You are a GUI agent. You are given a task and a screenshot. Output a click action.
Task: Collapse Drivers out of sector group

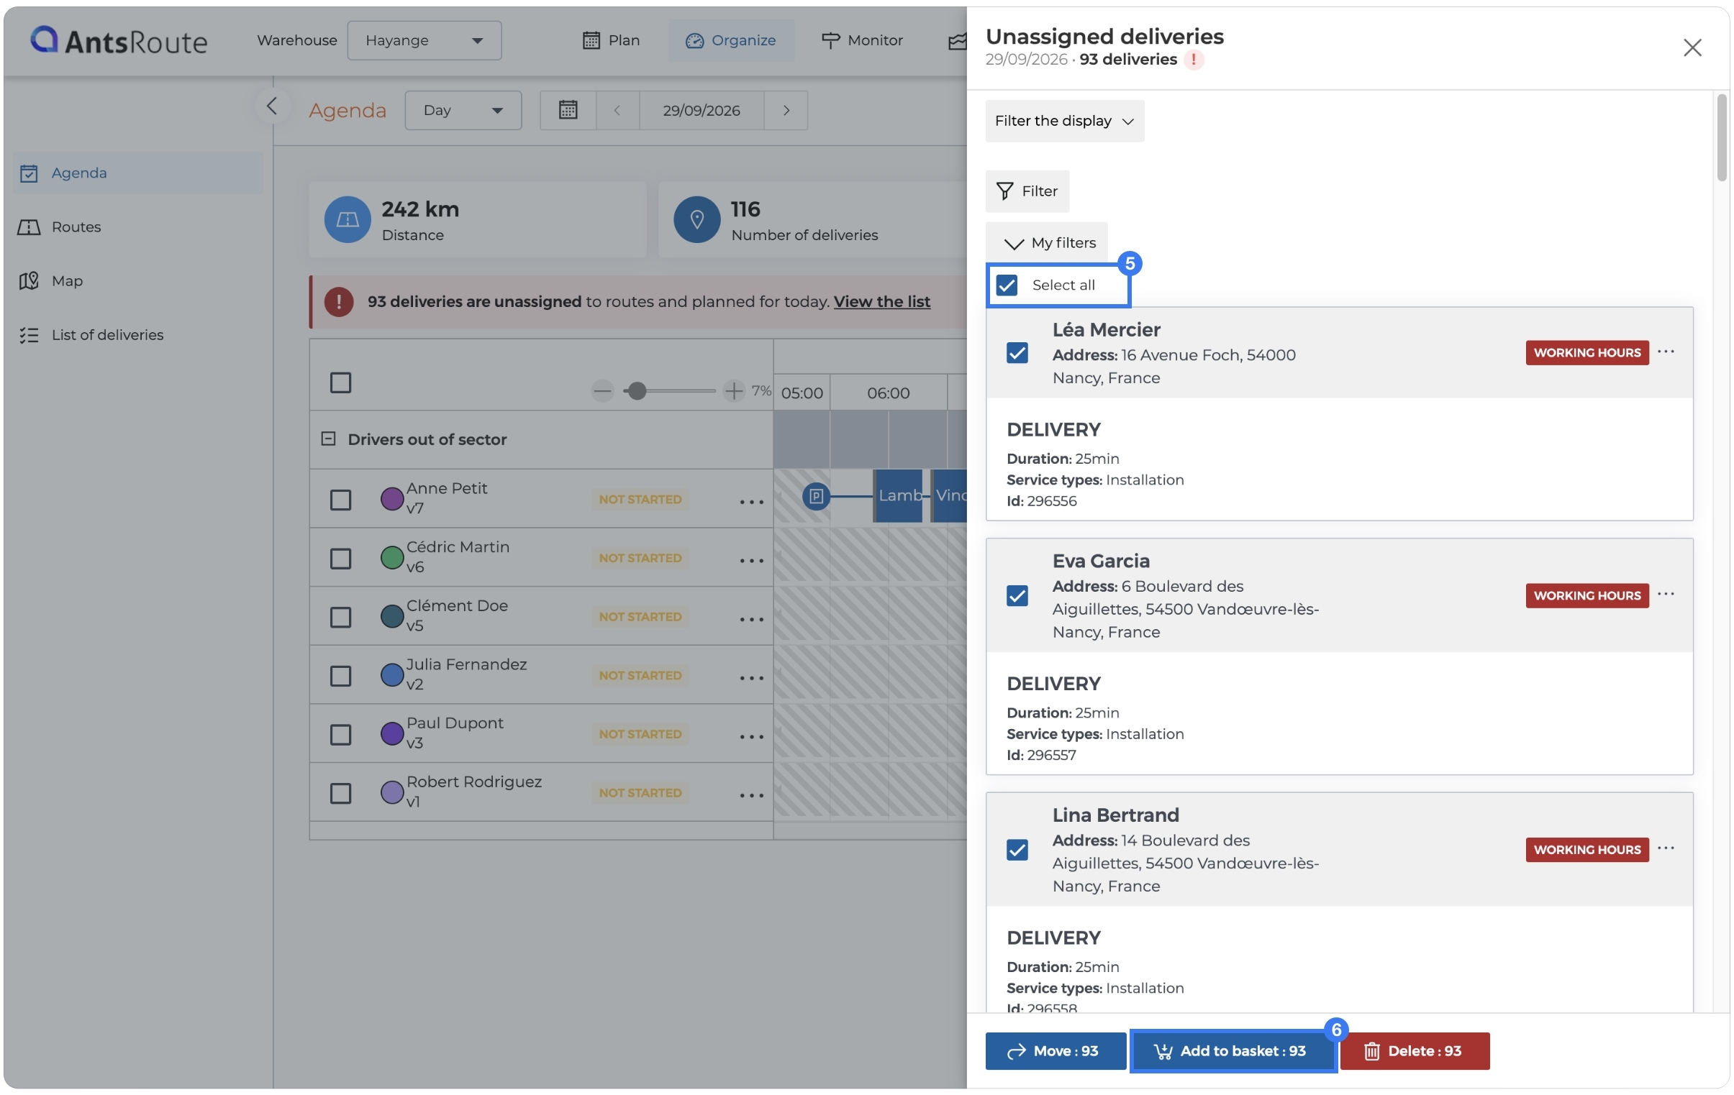tap(327, 439)
